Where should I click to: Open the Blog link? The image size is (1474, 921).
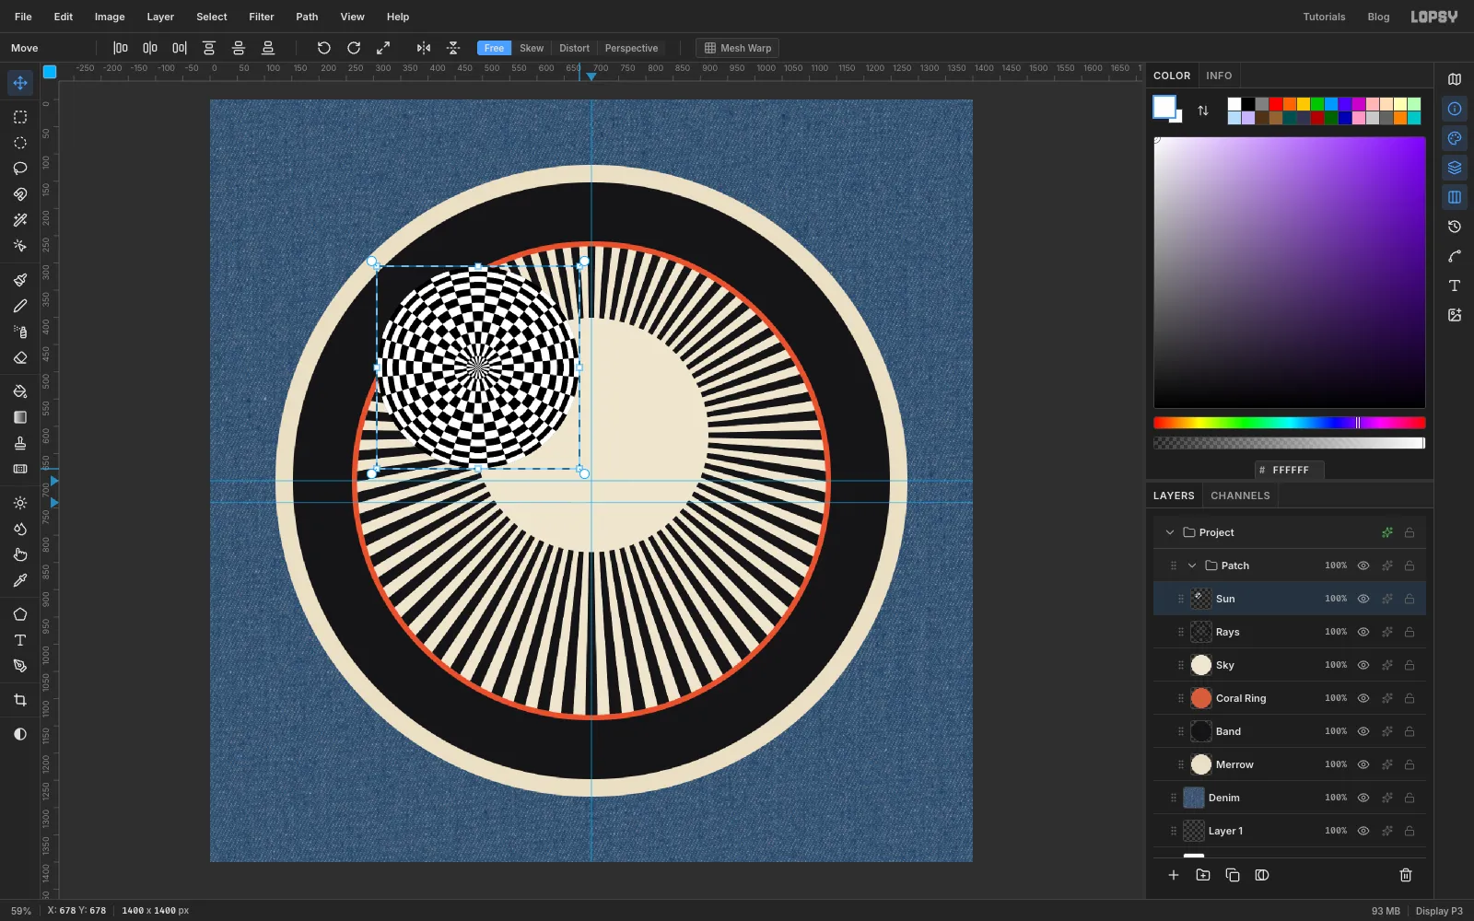(1378, 17)
